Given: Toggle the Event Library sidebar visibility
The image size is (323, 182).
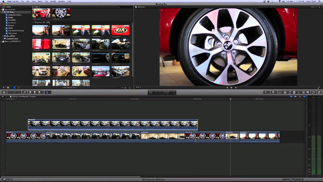Looking at the screenshot, I should 4,88.
